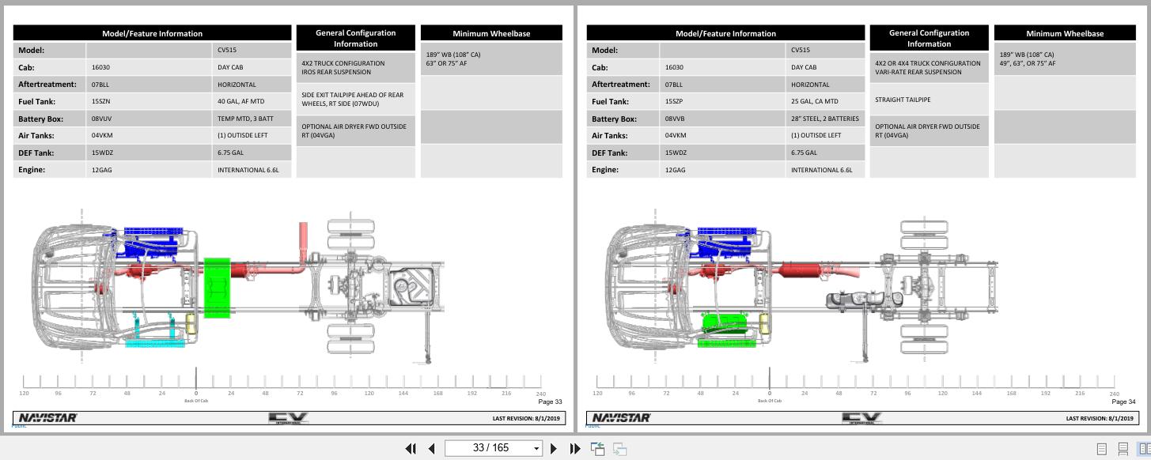Toggle two-page side-by-side view
The image size is (1151, 460).
(x=1144, y=449)
